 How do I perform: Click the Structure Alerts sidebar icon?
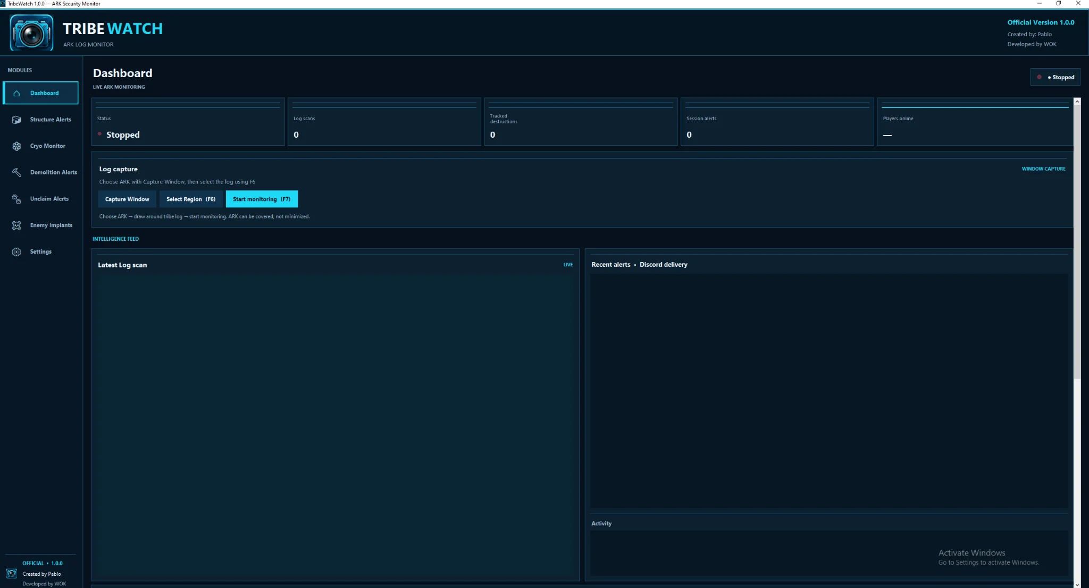16,120
